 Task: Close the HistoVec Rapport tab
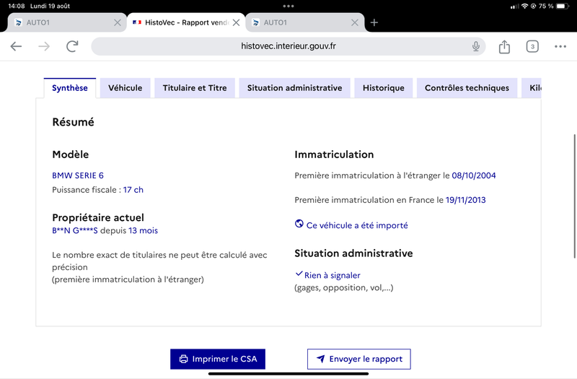(x=237, y=22)
